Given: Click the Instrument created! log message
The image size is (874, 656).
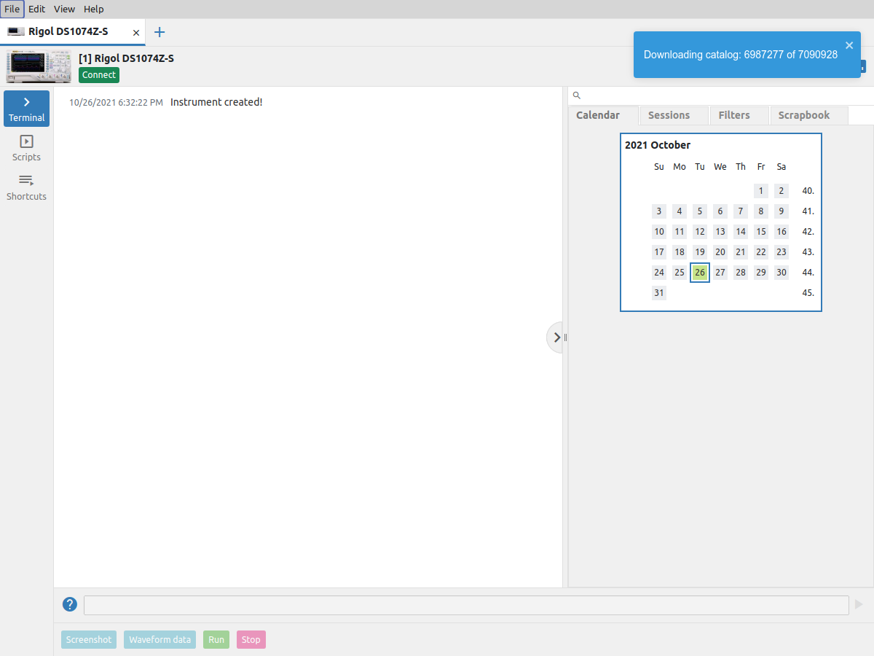Looking at the screenshot, I should tap(216, 102).
